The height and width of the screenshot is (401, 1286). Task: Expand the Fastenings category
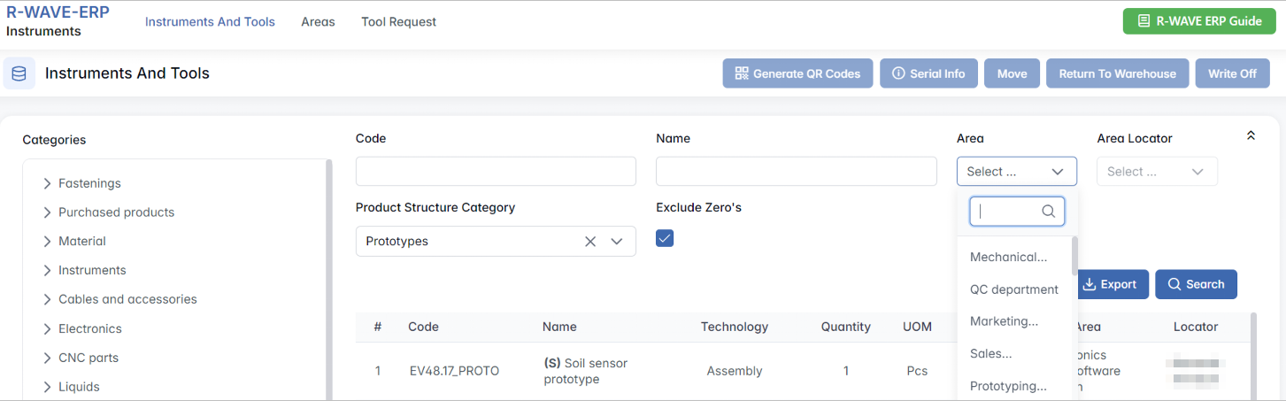click(x=47, y=183)
